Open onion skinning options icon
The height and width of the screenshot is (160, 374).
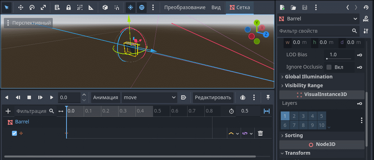pyautogui.click(x=243, y=97)
